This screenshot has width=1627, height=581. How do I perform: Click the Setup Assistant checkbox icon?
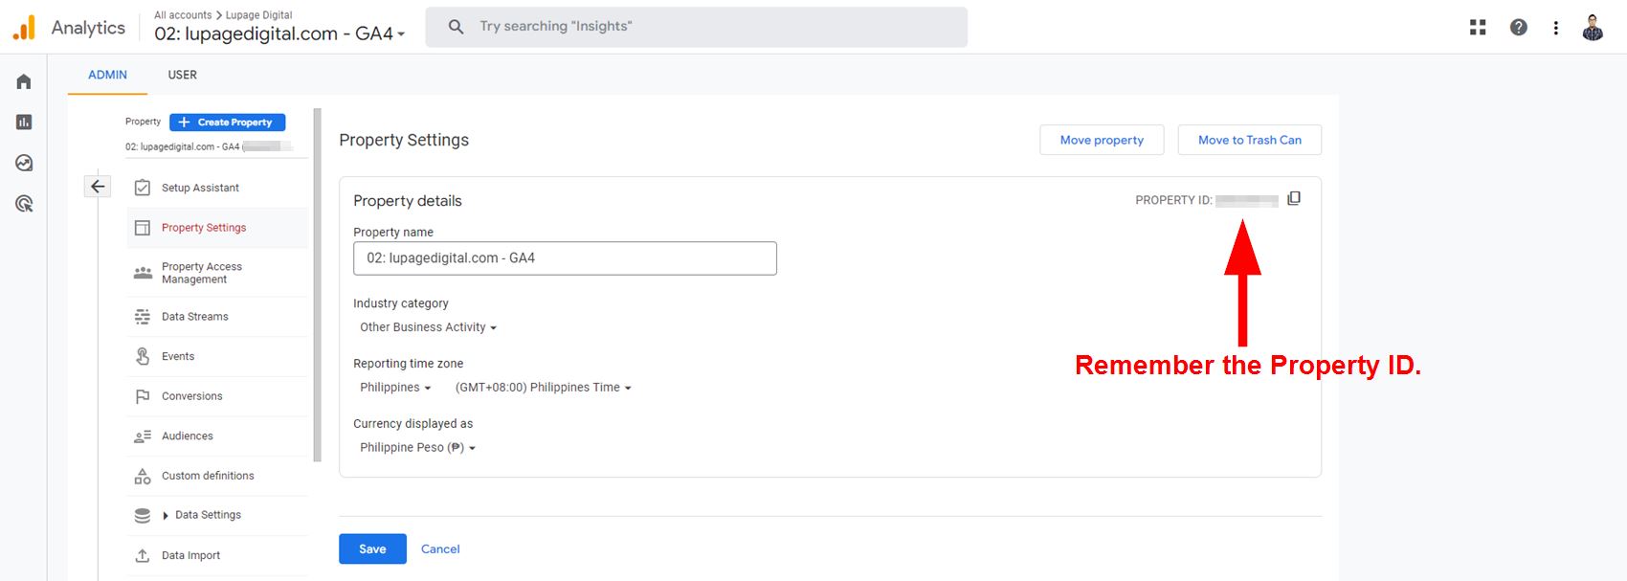click(143, 188)
